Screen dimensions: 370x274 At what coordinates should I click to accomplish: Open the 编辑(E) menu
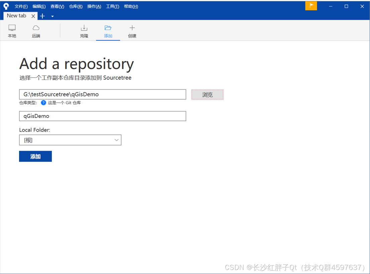tap(39, 6)
